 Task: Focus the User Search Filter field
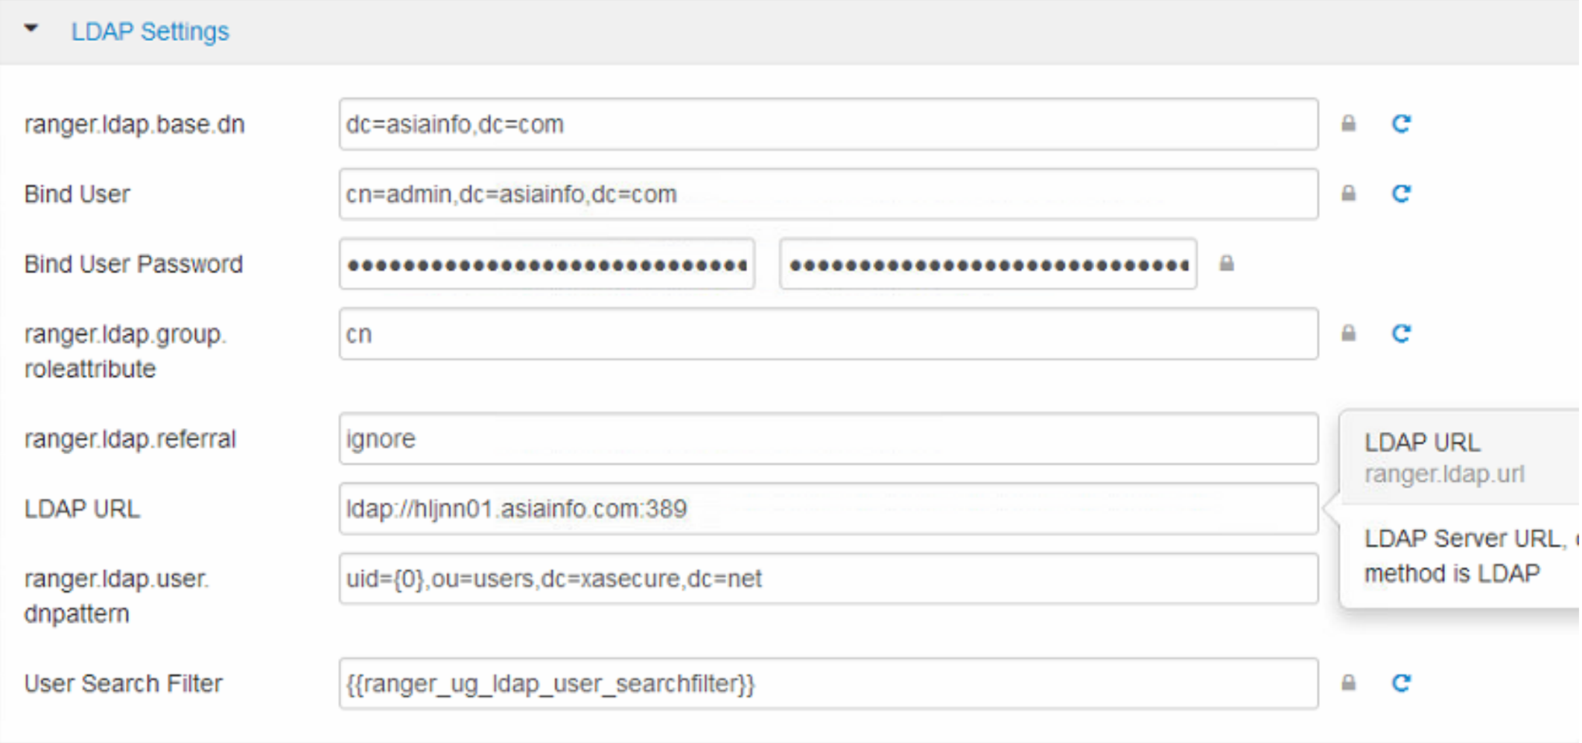click(828, 683)
